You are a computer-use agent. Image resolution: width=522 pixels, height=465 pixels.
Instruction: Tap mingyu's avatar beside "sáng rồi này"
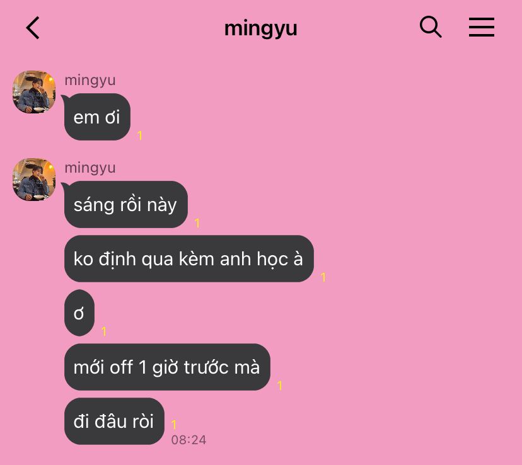point(34,180)
